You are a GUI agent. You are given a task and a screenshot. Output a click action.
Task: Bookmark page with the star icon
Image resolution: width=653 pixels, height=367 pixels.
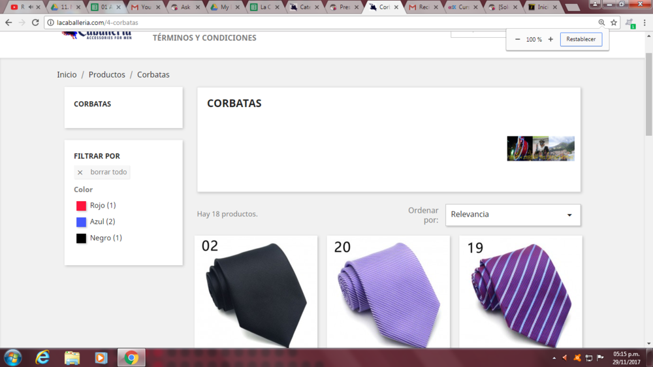[x=614, y=22]
